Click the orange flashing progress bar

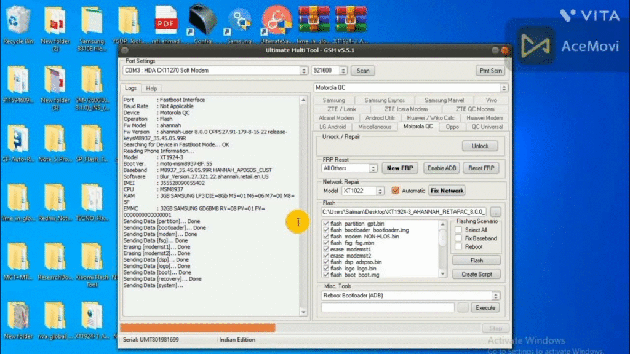pyautogui.click(x=197, y=328)
